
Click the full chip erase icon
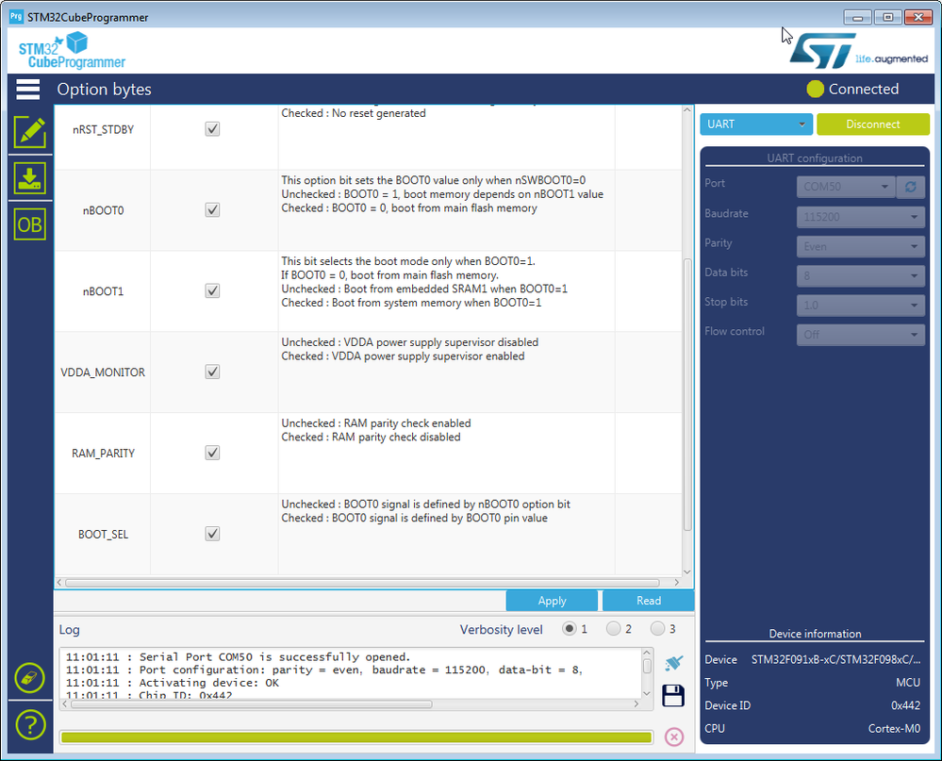point(30,679)
